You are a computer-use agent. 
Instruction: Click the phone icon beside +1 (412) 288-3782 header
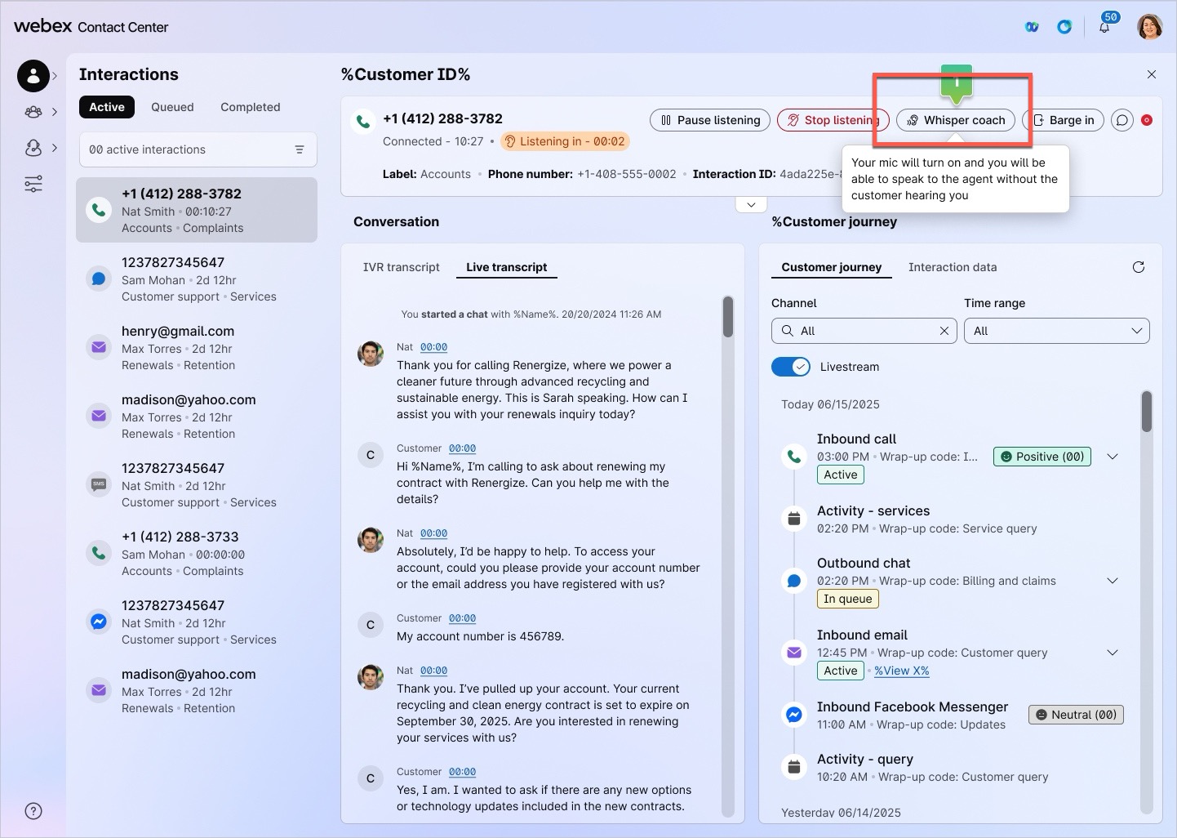pyautogui.click(x=362, y=122)
